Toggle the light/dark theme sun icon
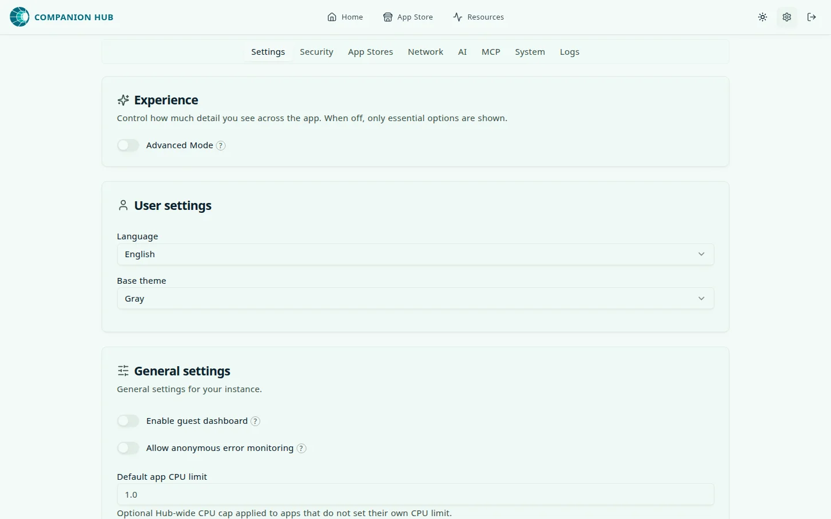 pyautogui.click(x=762, y=17)
